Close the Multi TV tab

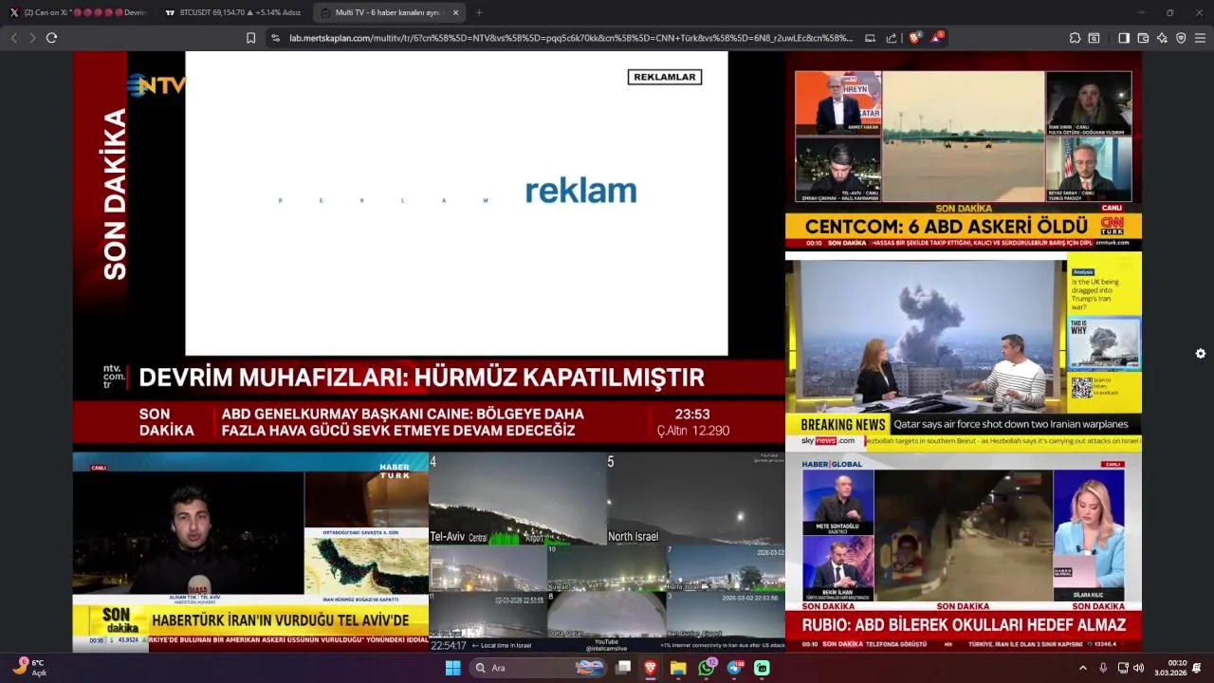click(455, 12)
